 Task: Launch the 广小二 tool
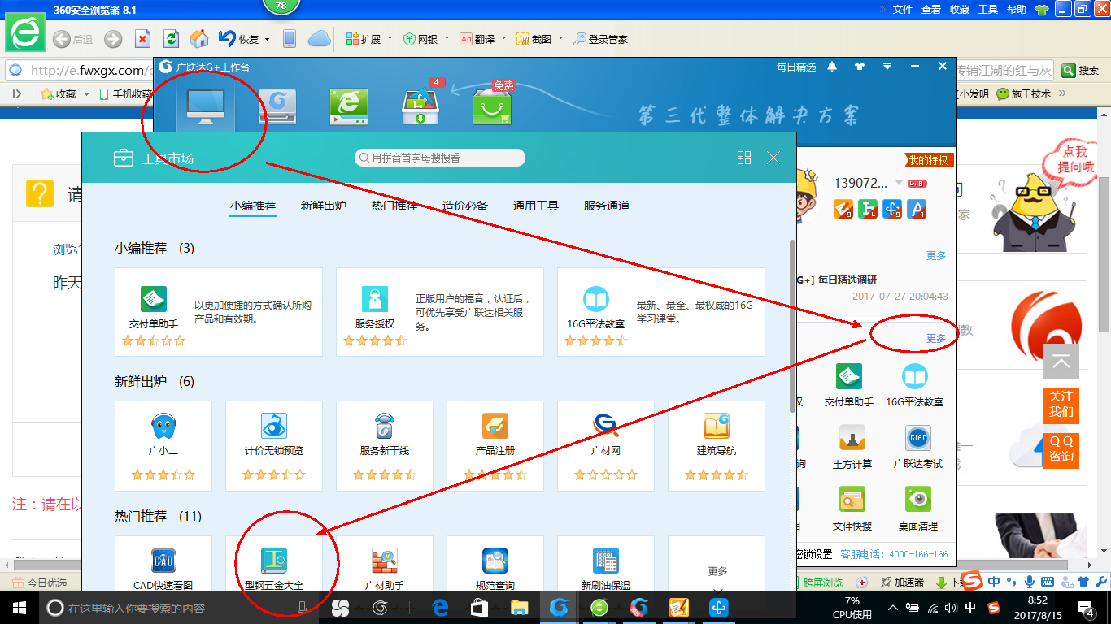click(x=163, y=445)
